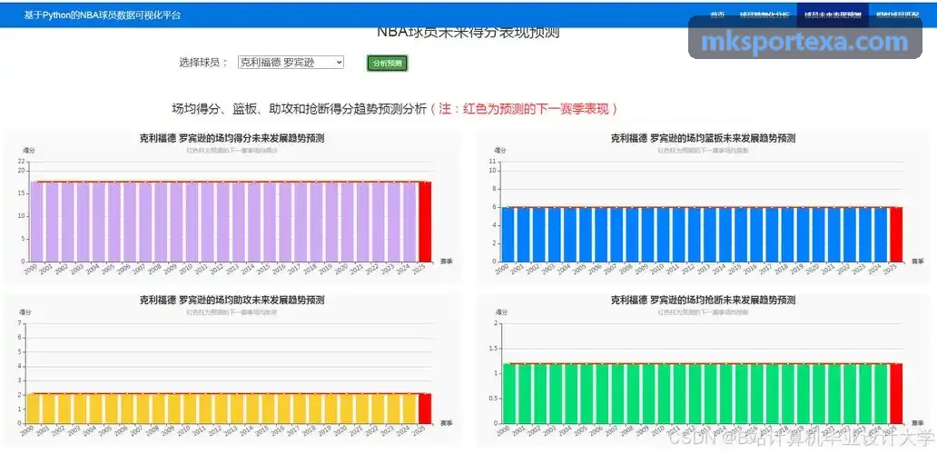937x454 pixels.
Task: Click the 场均得分未来发展趋势预测 chart title
Action: pos(232,139)
